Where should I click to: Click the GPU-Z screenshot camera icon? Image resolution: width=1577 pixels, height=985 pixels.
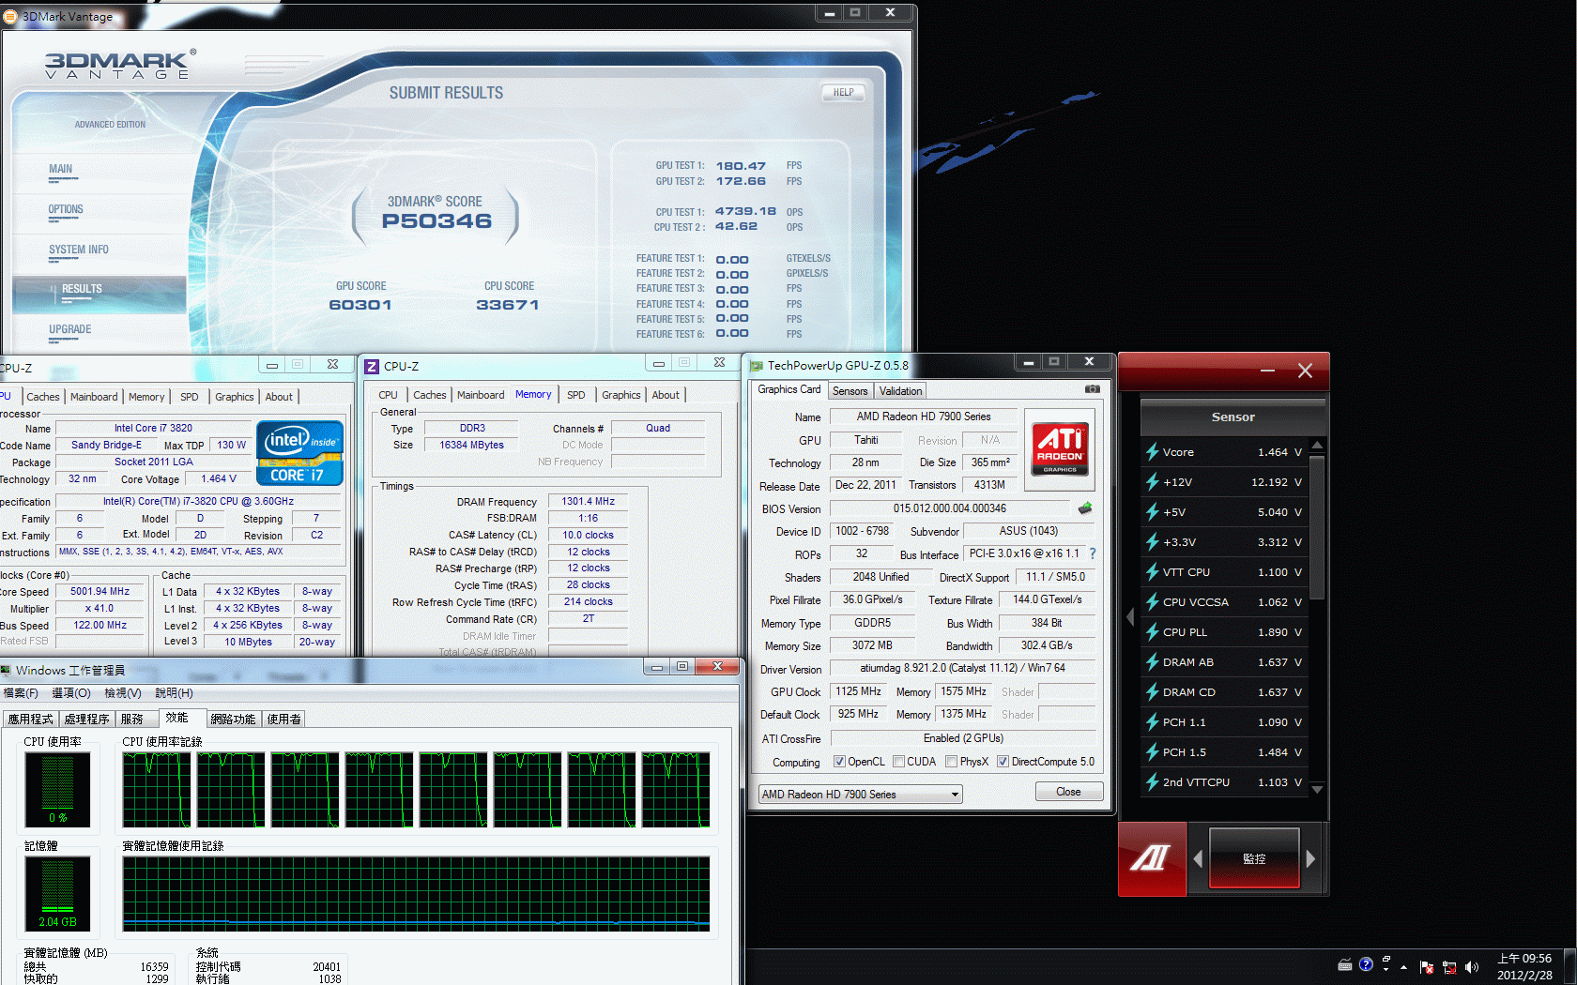(x=1092, y=389)
